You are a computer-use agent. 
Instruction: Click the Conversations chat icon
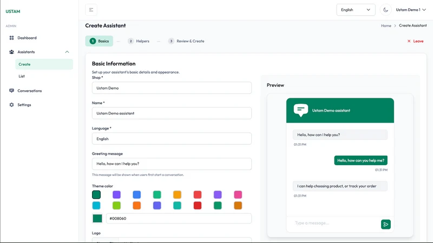coord(11,91)
